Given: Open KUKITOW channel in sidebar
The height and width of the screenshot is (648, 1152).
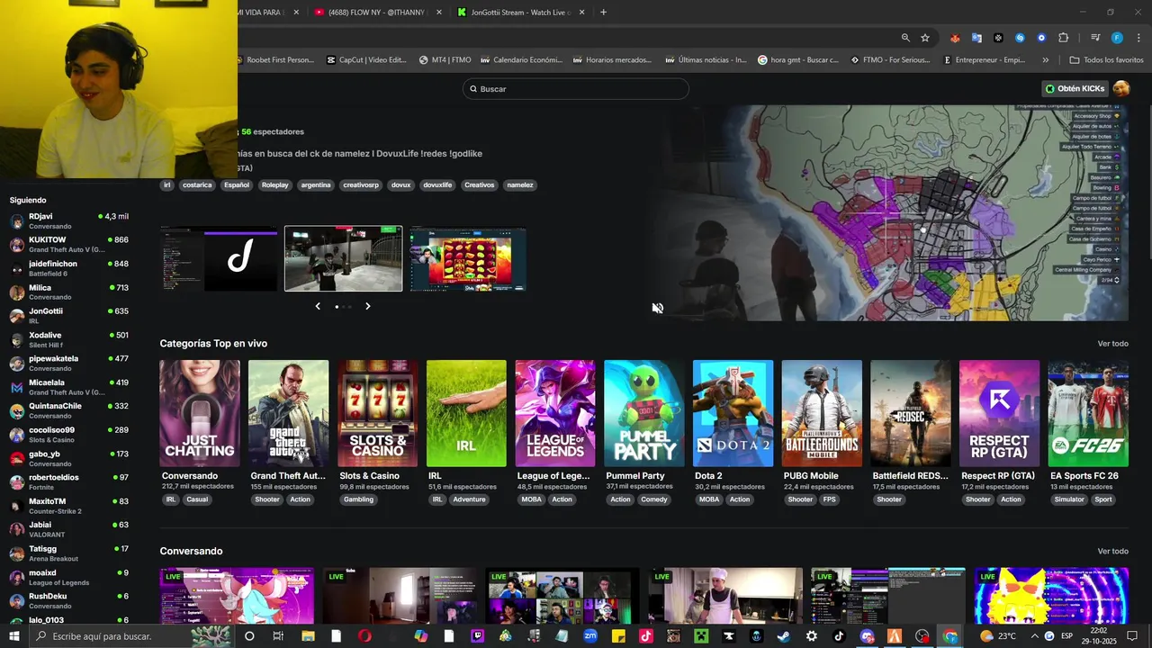Looking at the screenshot, I should (69, 245).
